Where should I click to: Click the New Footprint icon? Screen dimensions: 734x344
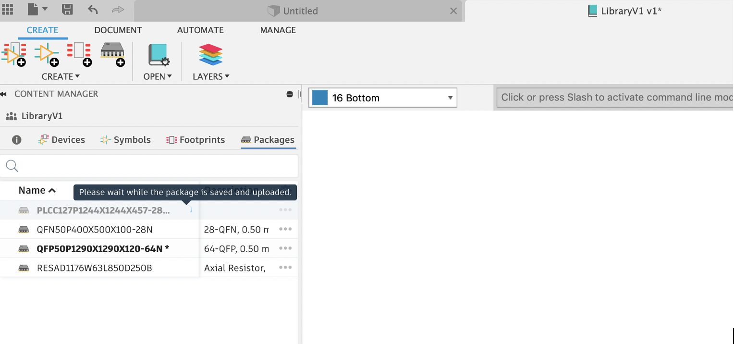click(x=79, y=54)
